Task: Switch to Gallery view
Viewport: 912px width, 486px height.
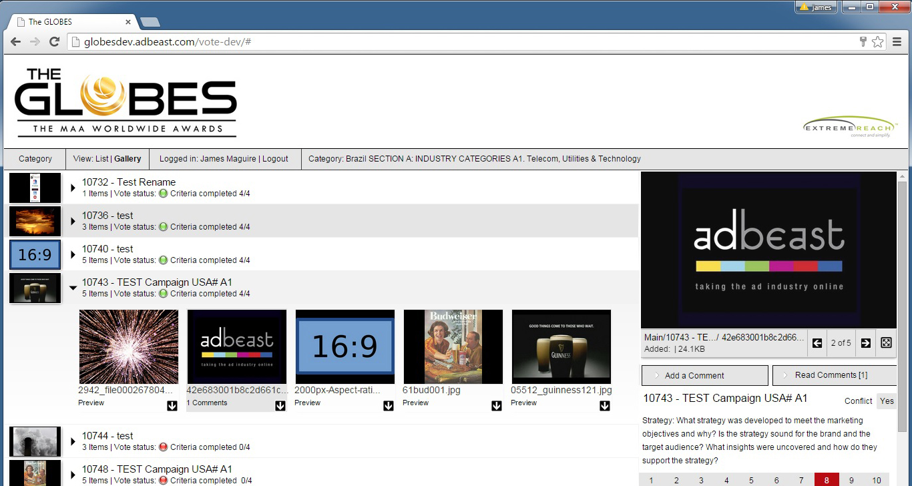Action: click(x=128, y=159)
